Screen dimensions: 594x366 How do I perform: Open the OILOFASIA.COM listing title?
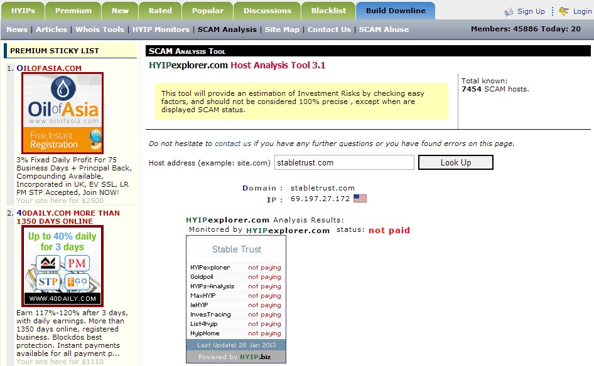click(49, 68)
